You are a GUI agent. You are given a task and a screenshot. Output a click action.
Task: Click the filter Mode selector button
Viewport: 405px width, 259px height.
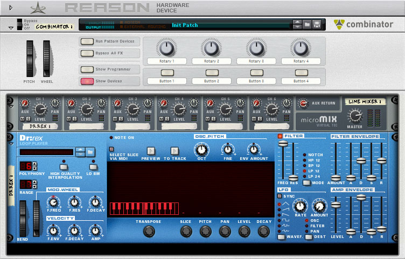click(306, 183)
